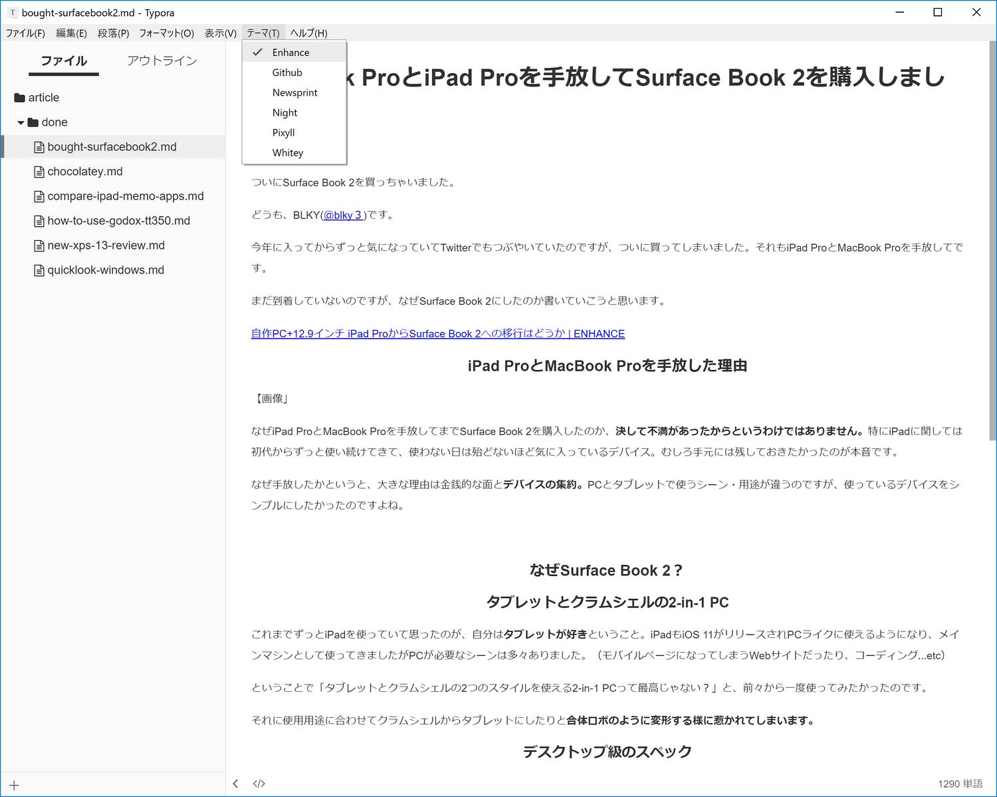
Task: Switch to the Pixyll theme
Action: tap(294, 132)
